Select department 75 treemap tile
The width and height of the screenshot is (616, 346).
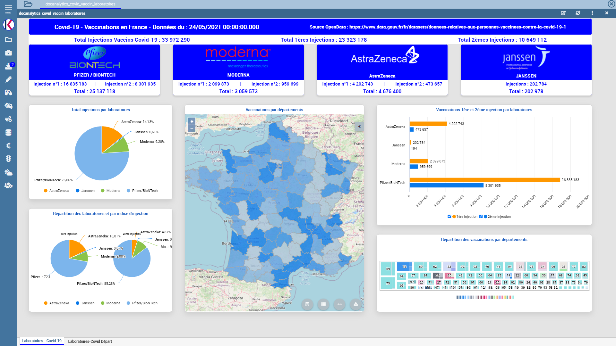pyautogui.click(x=388, y=283)
